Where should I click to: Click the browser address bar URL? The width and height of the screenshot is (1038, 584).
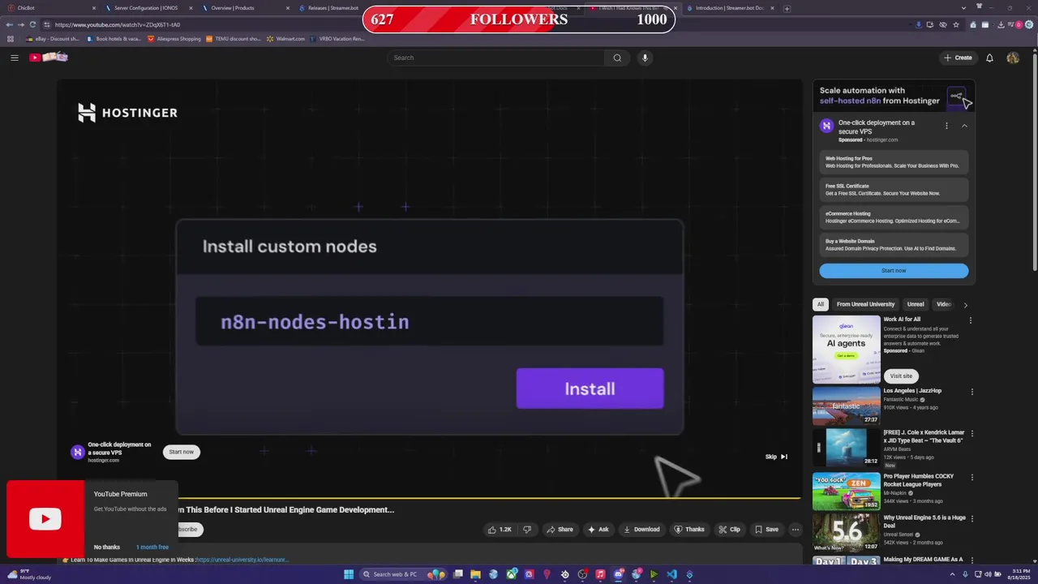coord(118,24)
